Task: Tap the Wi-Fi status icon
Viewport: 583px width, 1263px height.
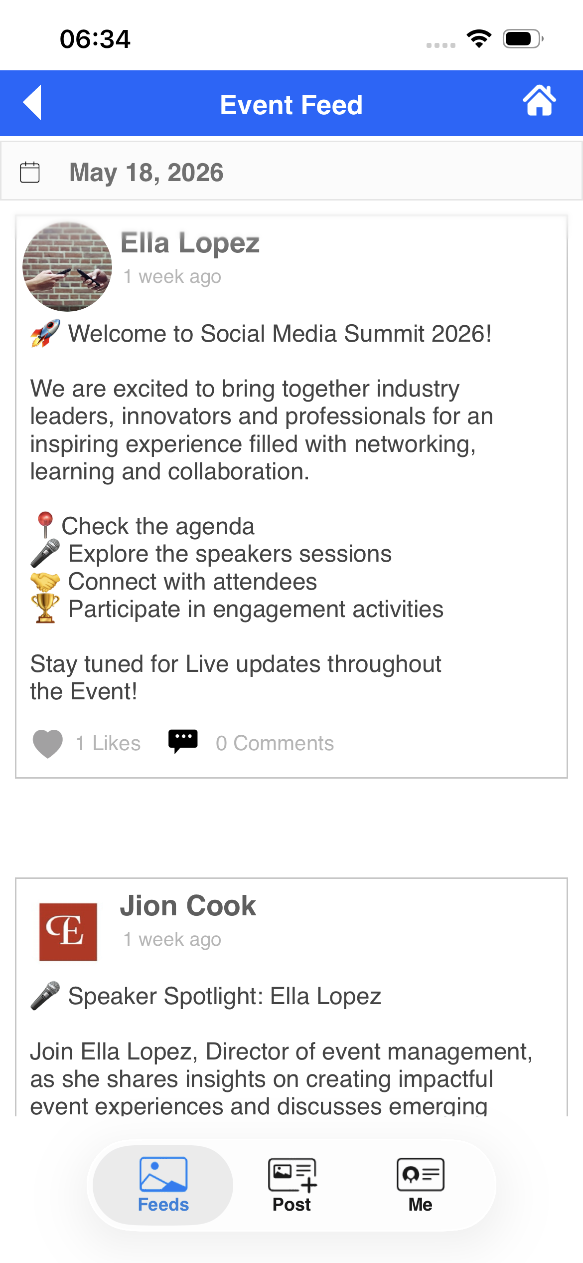Action: click(479, 38)
